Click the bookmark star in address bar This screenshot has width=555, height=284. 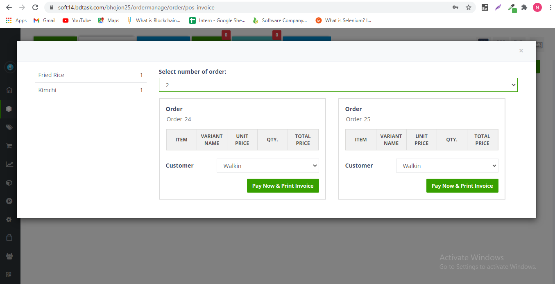(469, 7)
